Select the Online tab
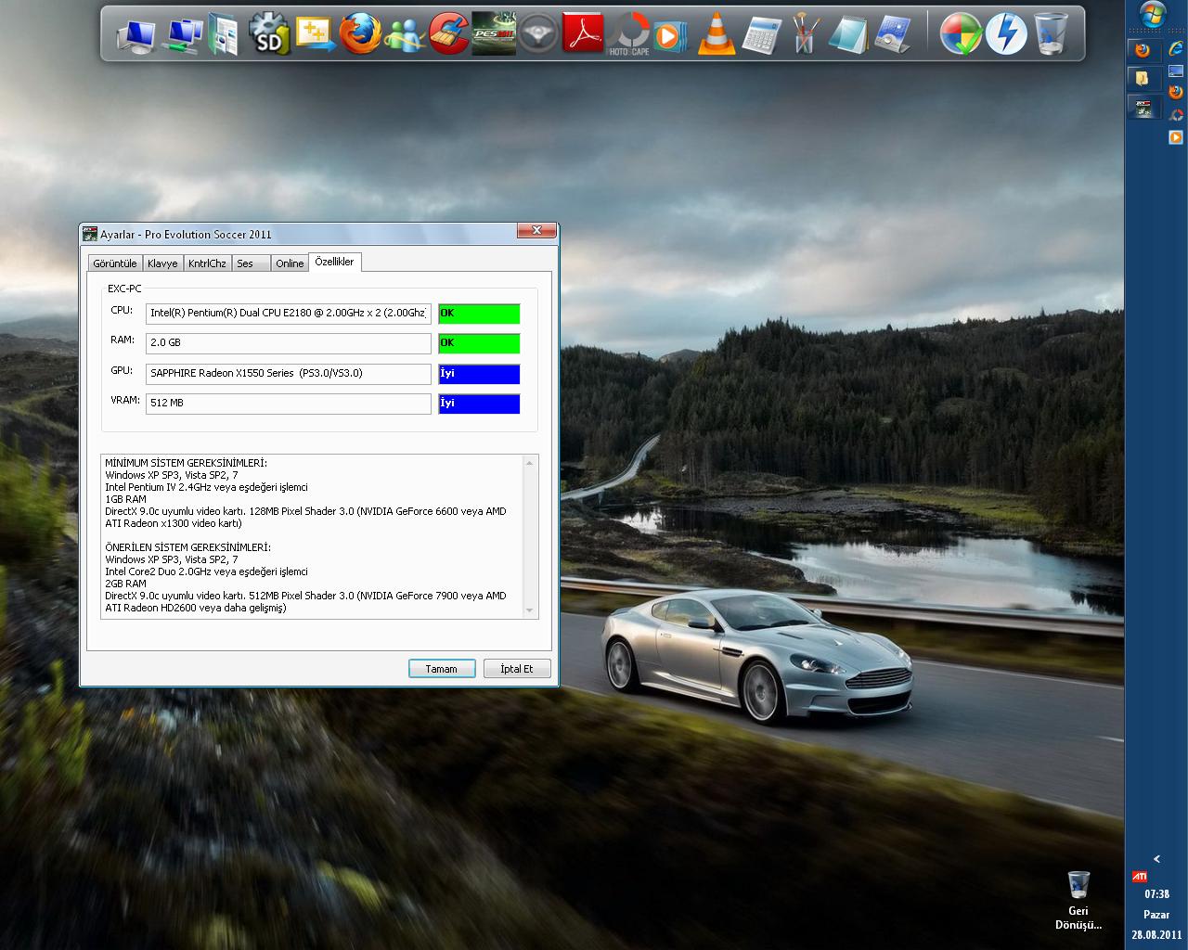The height and width of the screenshot is (950, 1188). pyautogui.click(x=290, y=263)
